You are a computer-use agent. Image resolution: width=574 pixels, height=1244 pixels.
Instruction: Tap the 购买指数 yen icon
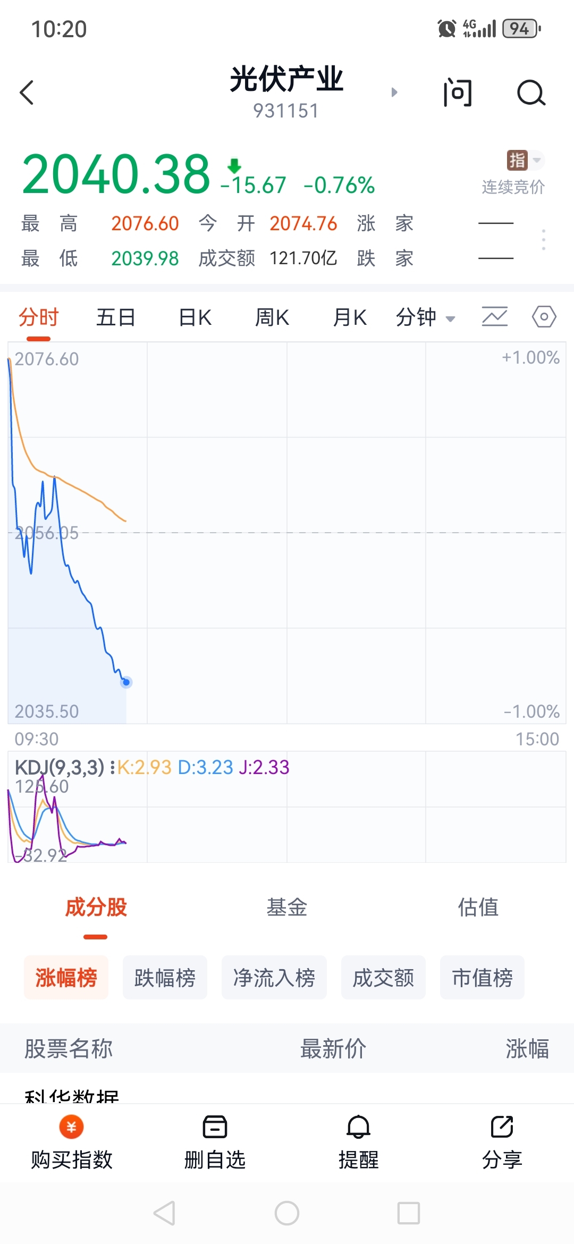pyautogui.click(x=72, y=1127)
